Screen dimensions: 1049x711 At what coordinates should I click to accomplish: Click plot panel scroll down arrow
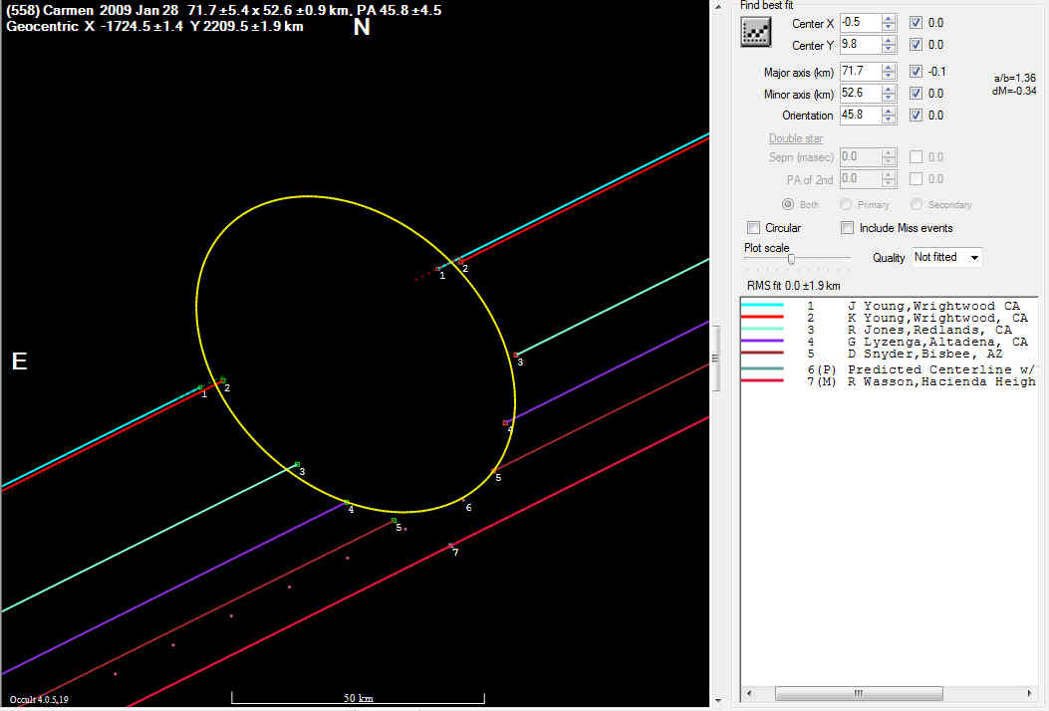[718, 701]
